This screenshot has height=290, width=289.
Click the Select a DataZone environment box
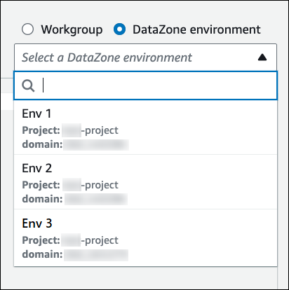click(x=145, y=57)
